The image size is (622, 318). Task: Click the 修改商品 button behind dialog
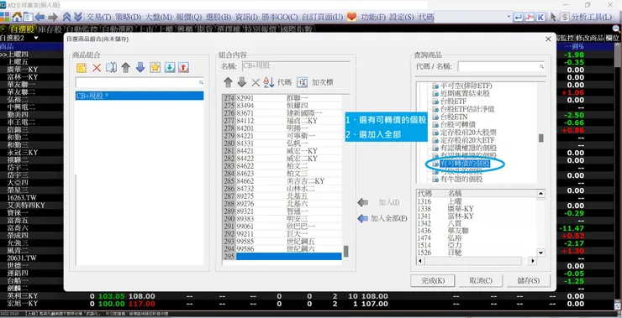(589, 38)
